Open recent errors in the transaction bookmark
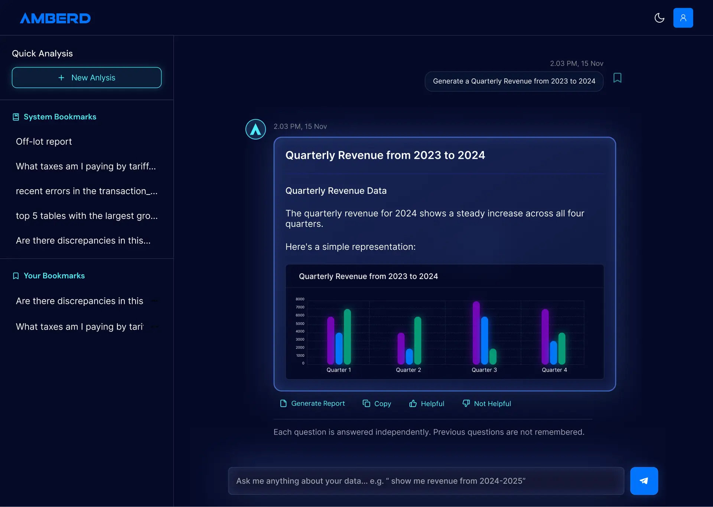This screenshot has height=507, width=713. tap(87, 191)
